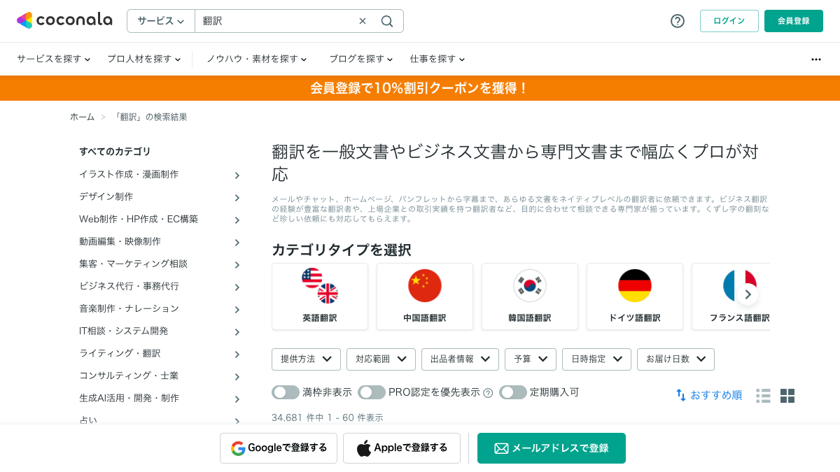The width and height of the screenshot is (840, 472).
Task: Expand 動画編集・映像制作 category
Action: (x=160, y=242)
